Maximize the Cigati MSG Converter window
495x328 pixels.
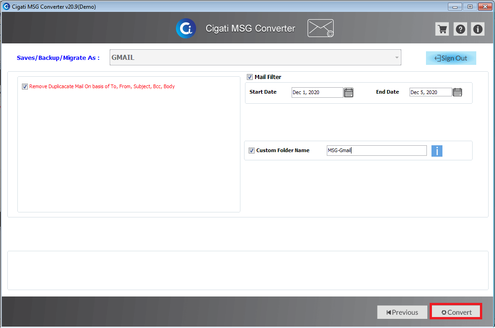[x=470, y=6]
